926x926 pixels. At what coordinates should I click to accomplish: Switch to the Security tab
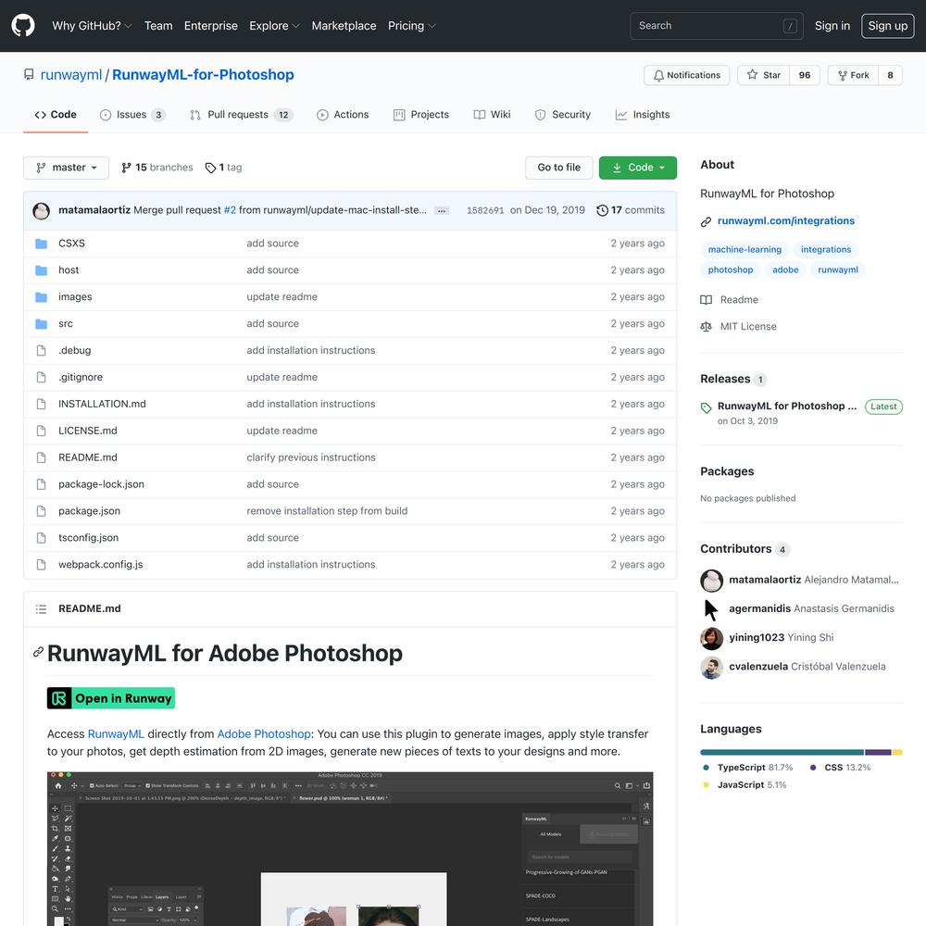[562, 115]
